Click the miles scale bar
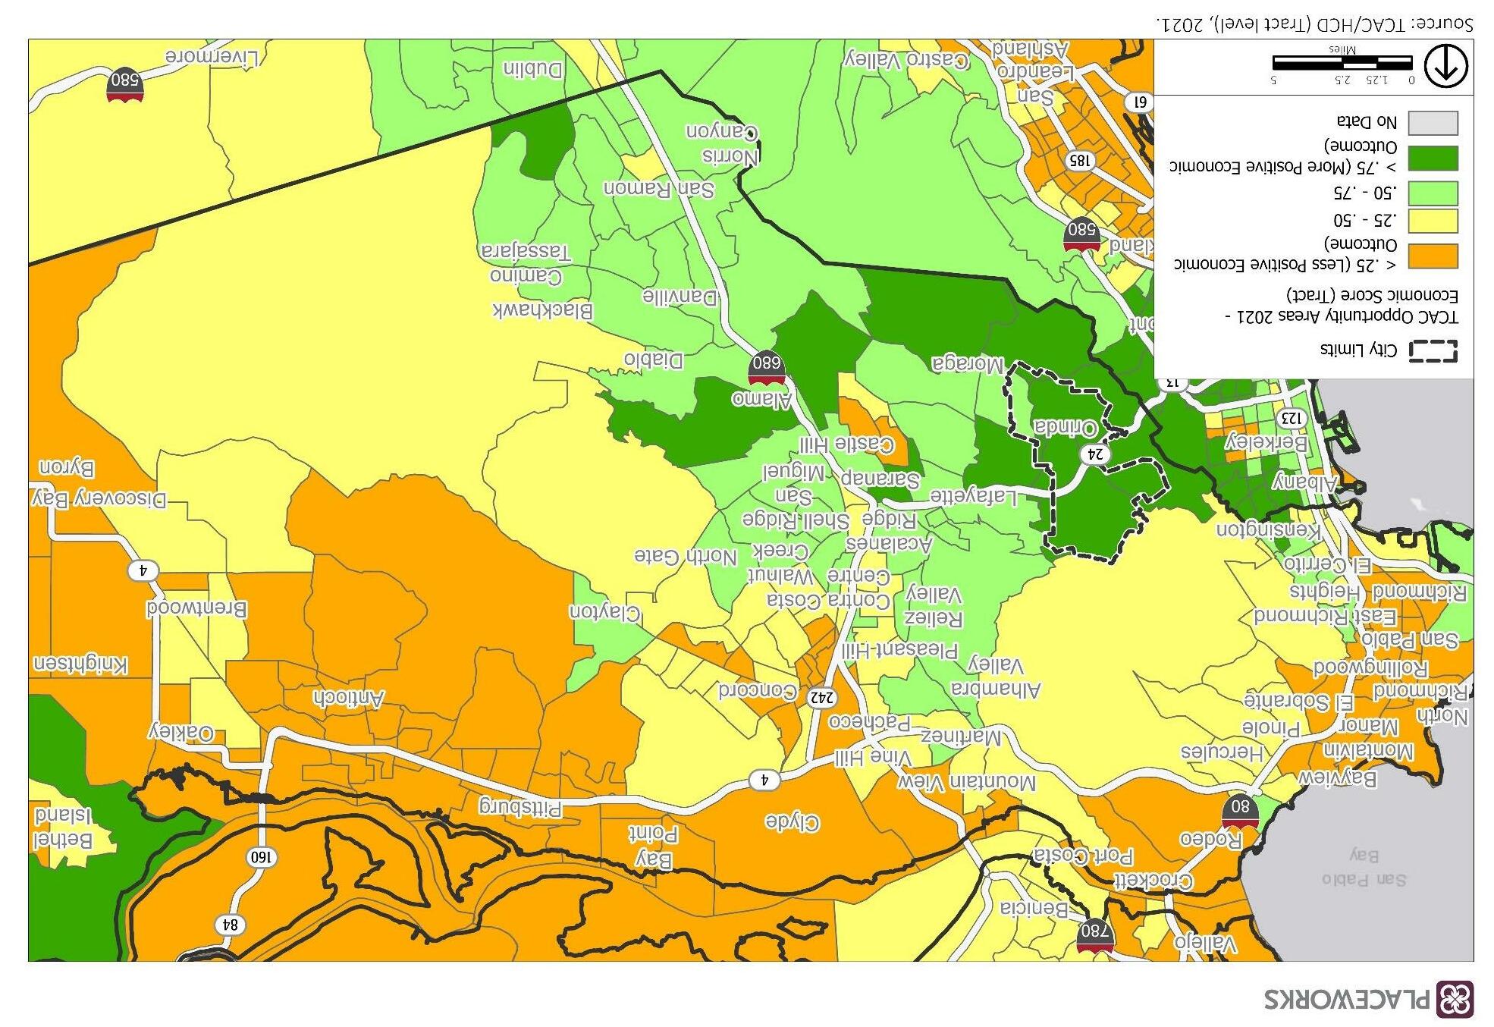Image resolution: width=1494 pixels, height=1027 pixels. (1342, 63)
